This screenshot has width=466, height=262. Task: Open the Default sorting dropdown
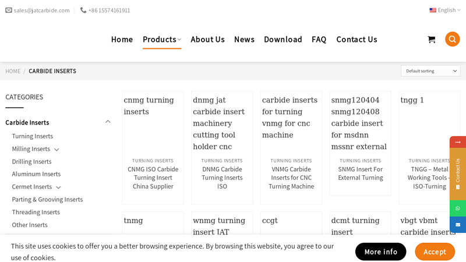pos(430,71)
